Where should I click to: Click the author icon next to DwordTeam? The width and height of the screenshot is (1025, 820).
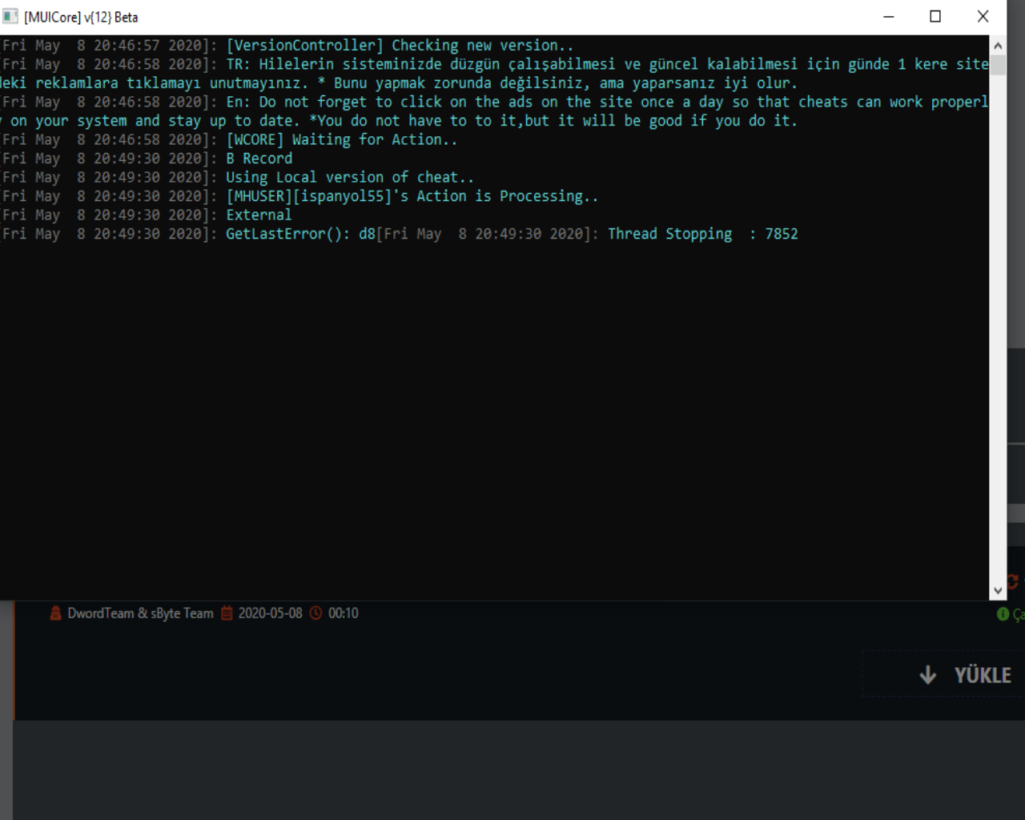(x=55, y=613)
